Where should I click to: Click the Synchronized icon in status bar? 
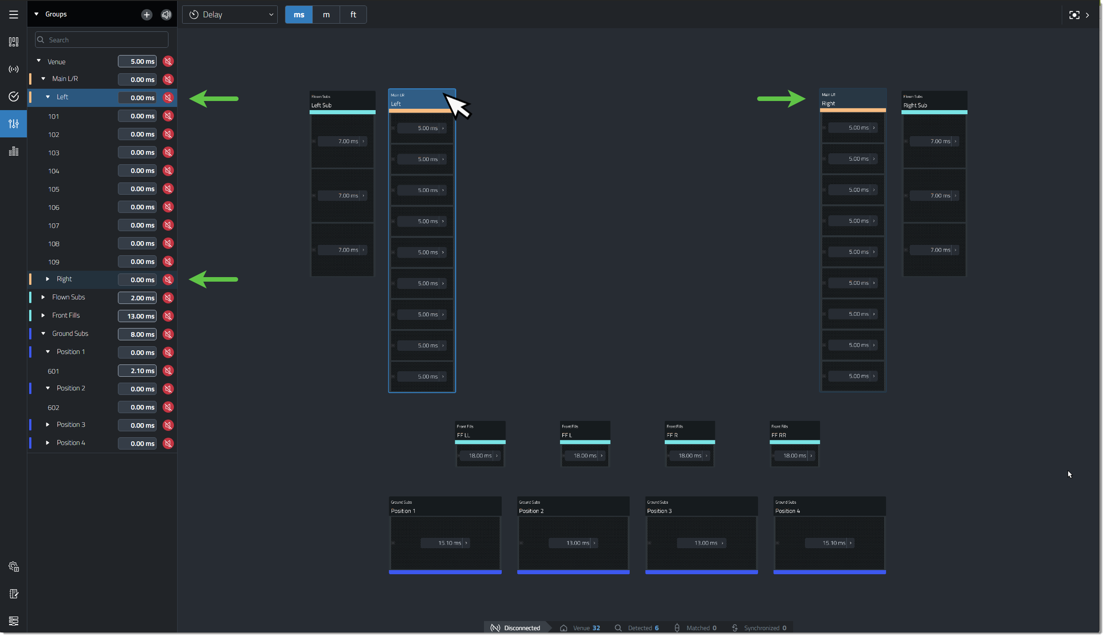[x=735, y=628]
